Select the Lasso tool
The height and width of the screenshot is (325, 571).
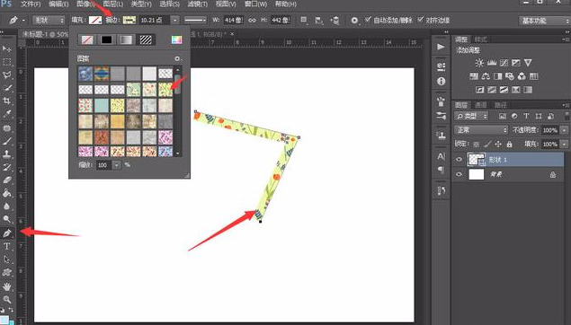point(7,75)
